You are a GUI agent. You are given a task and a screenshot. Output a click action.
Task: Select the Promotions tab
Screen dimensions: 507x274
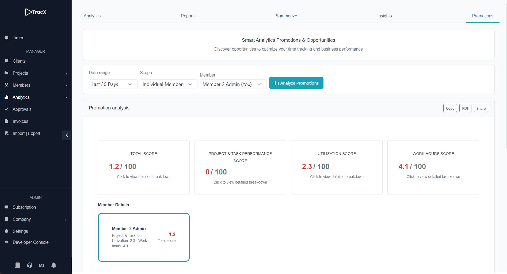tap(482, 16)
